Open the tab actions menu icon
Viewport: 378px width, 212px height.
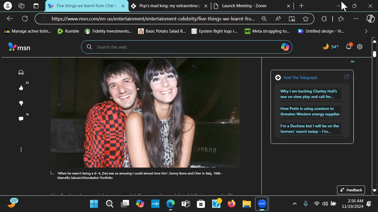pyautogui.click(x=36, y=6)
